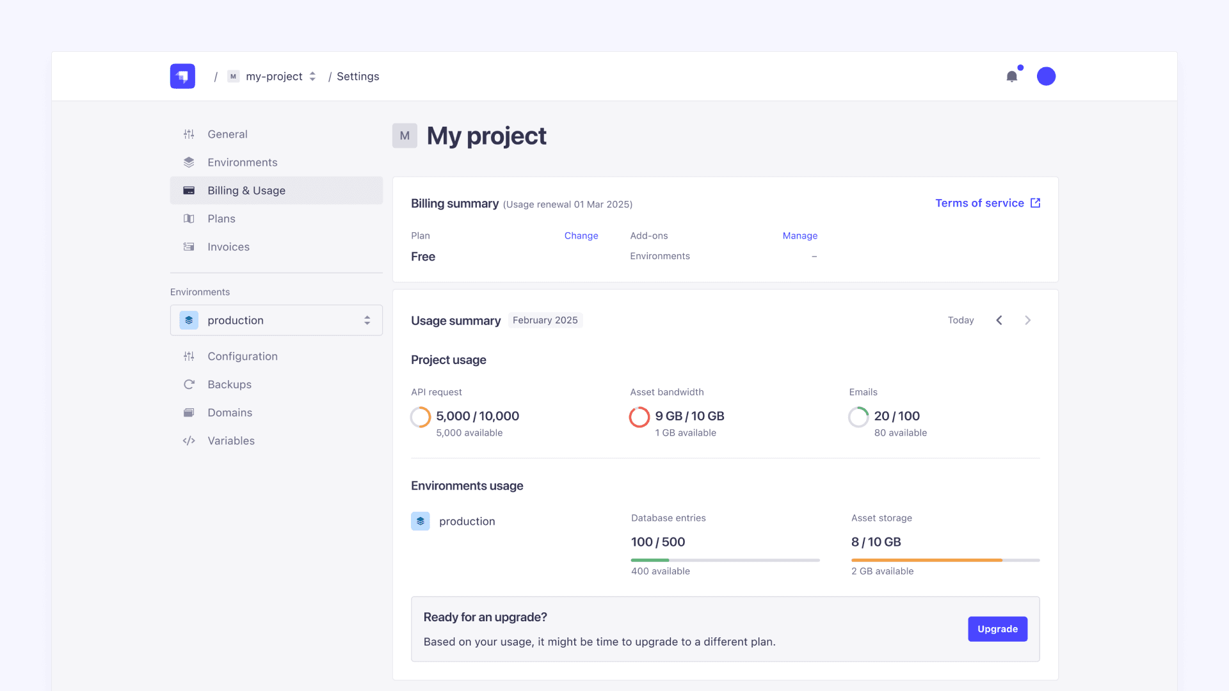This screenshot has width=1229, height=691.
Task: Click the production icon under Environments usage
Action: (421, 521)
